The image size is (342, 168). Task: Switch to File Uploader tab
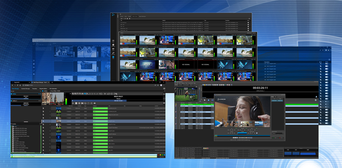pyautogui.click(x=53, y=89)
